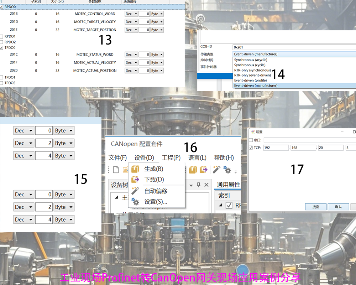This screenshot has width=356, height=285.
Task: Select 设置(S)... from the device menu
Action: pyautogui.click(x=157, y=202)
